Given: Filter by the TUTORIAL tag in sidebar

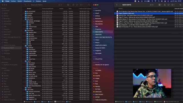Looking at the screenshot, I should point(98,71).
